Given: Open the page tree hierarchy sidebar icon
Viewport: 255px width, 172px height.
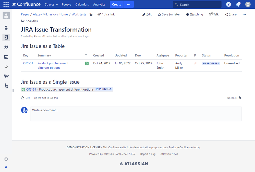Looking at the screenshot, I should pyautogui.click(x=6, y=85).
